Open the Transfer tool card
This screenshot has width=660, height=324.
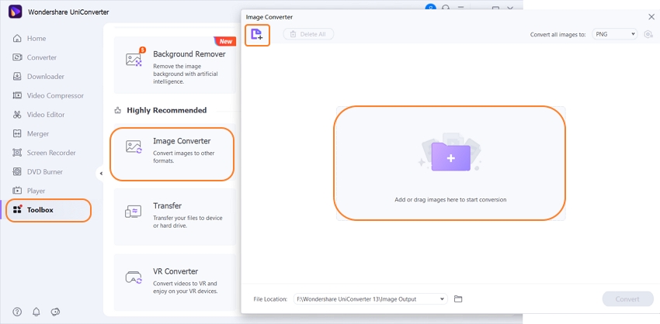pos(175,217)
